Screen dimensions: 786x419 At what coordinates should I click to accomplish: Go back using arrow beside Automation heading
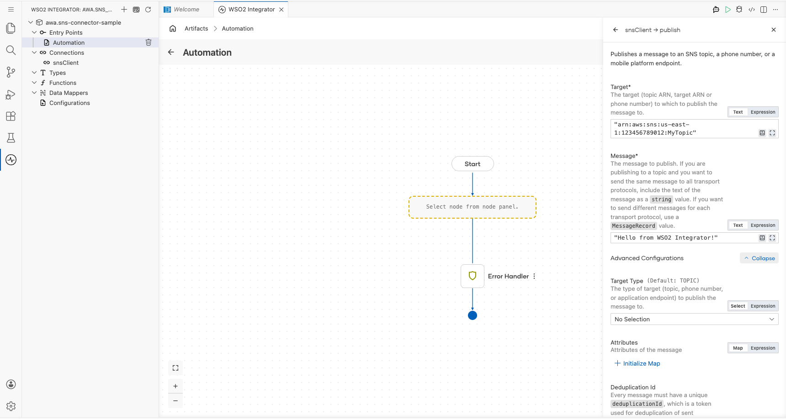pos(171,52)
